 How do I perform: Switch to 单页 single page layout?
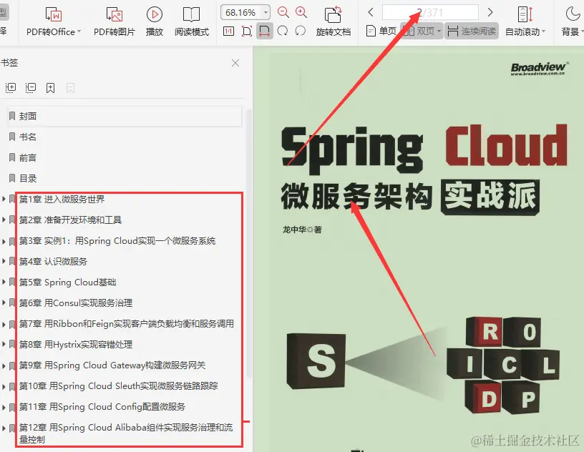tap(381, 31)
